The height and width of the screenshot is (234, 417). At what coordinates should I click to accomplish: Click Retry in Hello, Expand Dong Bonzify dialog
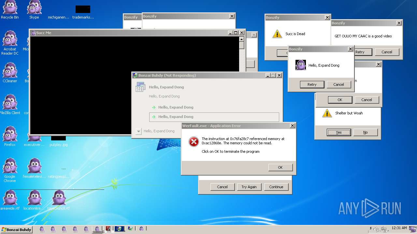pos(312,84)
